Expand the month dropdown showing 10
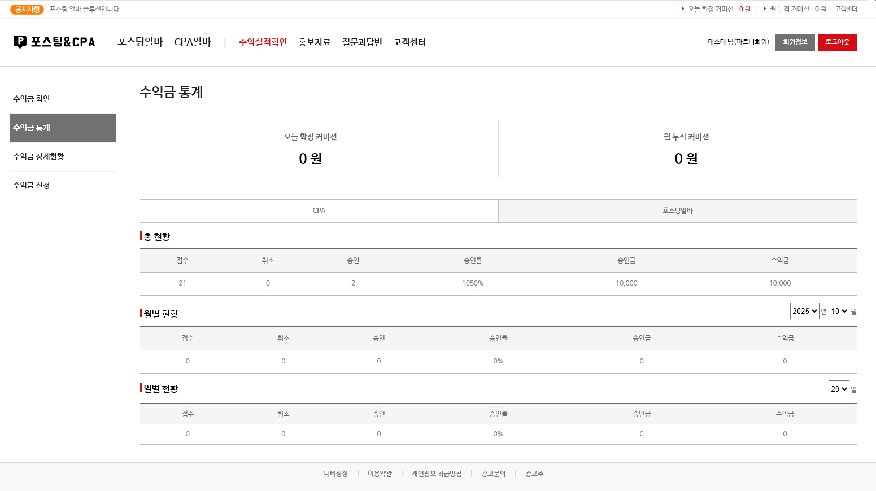Viewport: 876px width, 491px height. point(839,311)
